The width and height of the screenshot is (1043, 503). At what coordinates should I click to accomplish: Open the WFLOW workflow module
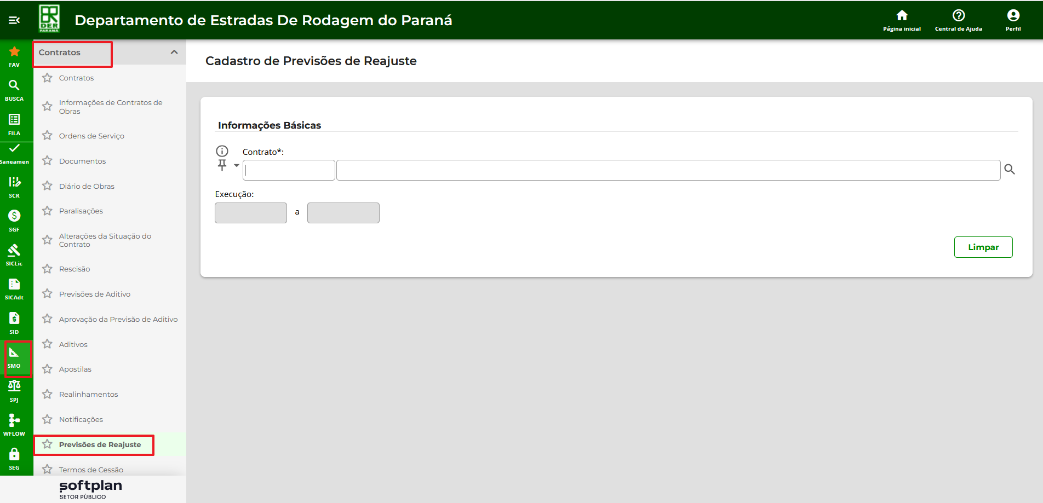(x=14, y=424)
